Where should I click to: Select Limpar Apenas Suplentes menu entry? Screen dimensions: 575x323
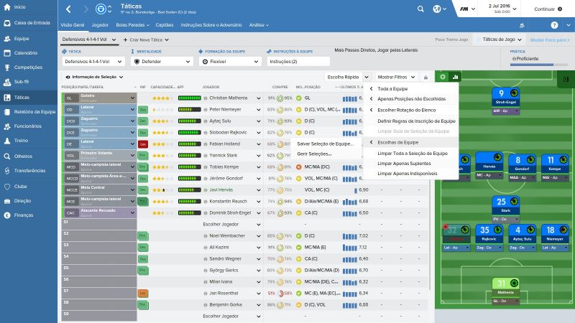pyautogui.click(x=400, y=164)
